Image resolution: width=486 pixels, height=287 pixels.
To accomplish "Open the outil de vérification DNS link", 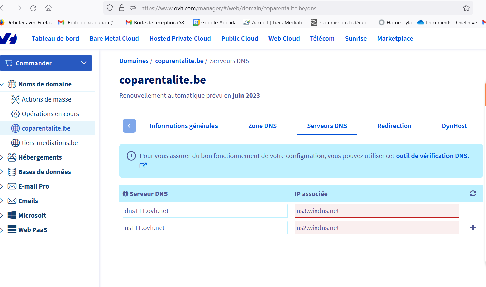I will [433, 156].
